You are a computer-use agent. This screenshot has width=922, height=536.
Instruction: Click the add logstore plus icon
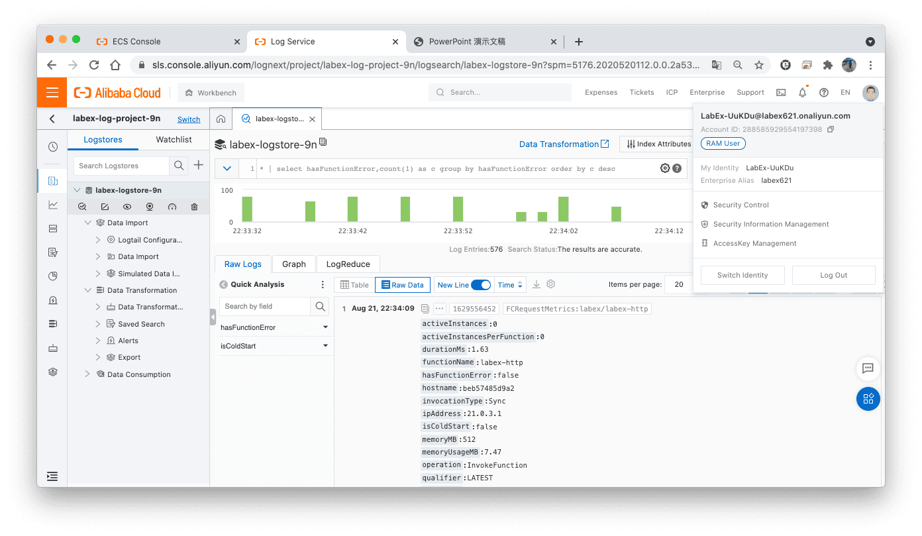tap(198, 165)
